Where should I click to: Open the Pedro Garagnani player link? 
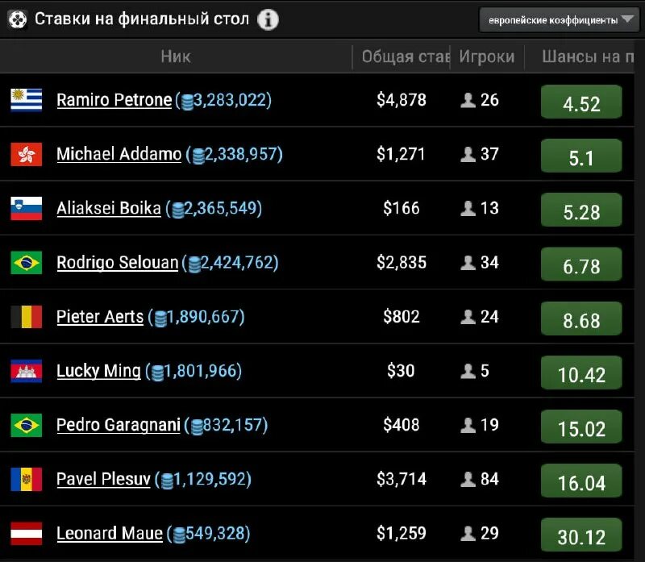118,425
